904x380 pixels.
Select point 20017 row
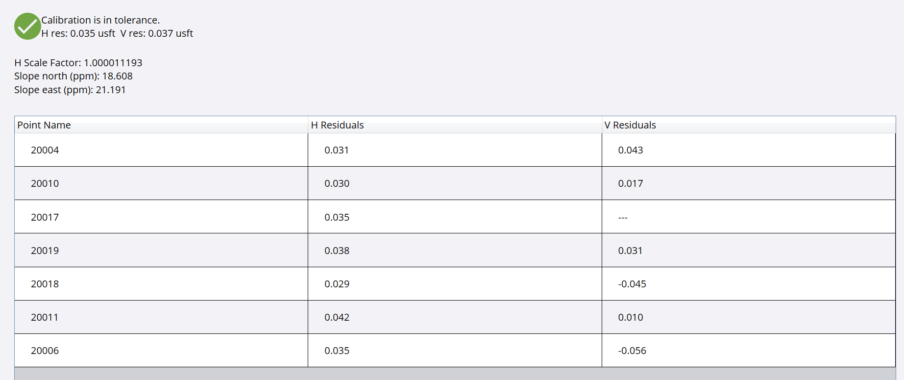45,217
